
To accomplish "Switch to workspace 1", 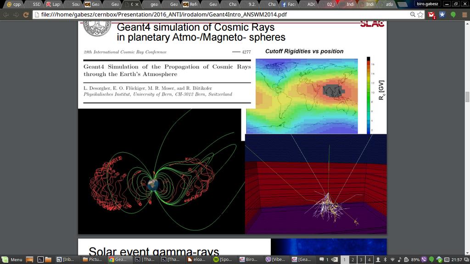I will click(344, 259).
